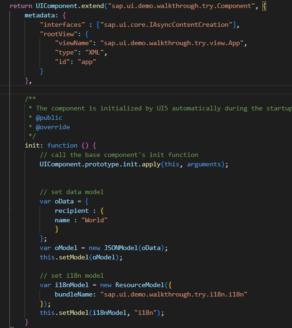This screenshot has width=292, height=328.
Task: Click comment 'The component is initialized by UI5'
Action: (102, 109)
